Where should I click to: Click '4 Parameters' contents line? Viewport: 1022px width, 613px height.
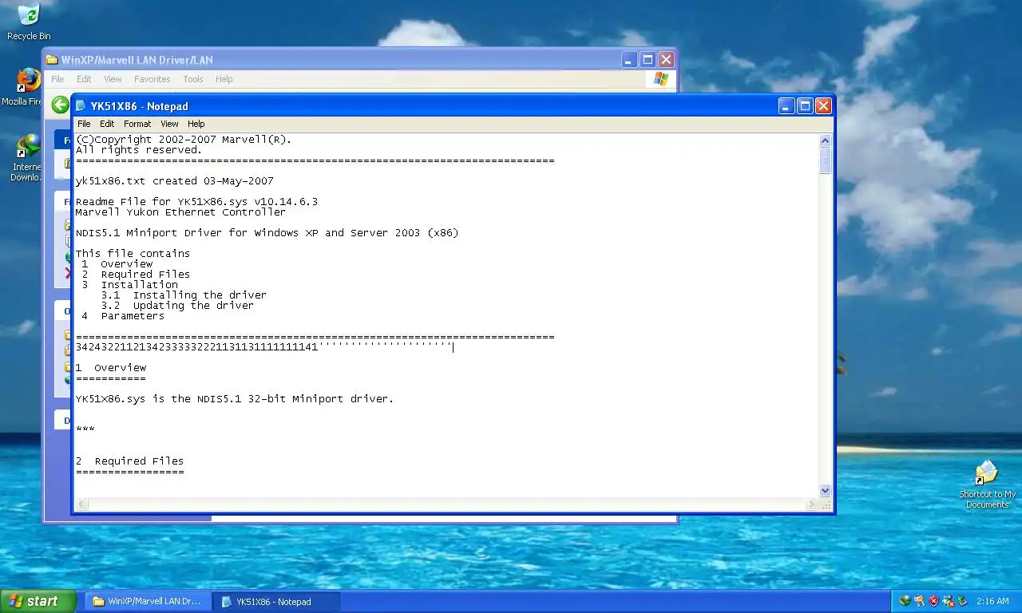[123, 316]
